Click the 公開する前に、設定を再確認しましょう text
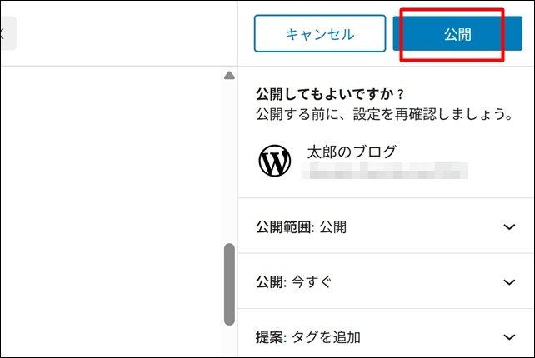535x358 pixels. (383, 114)
